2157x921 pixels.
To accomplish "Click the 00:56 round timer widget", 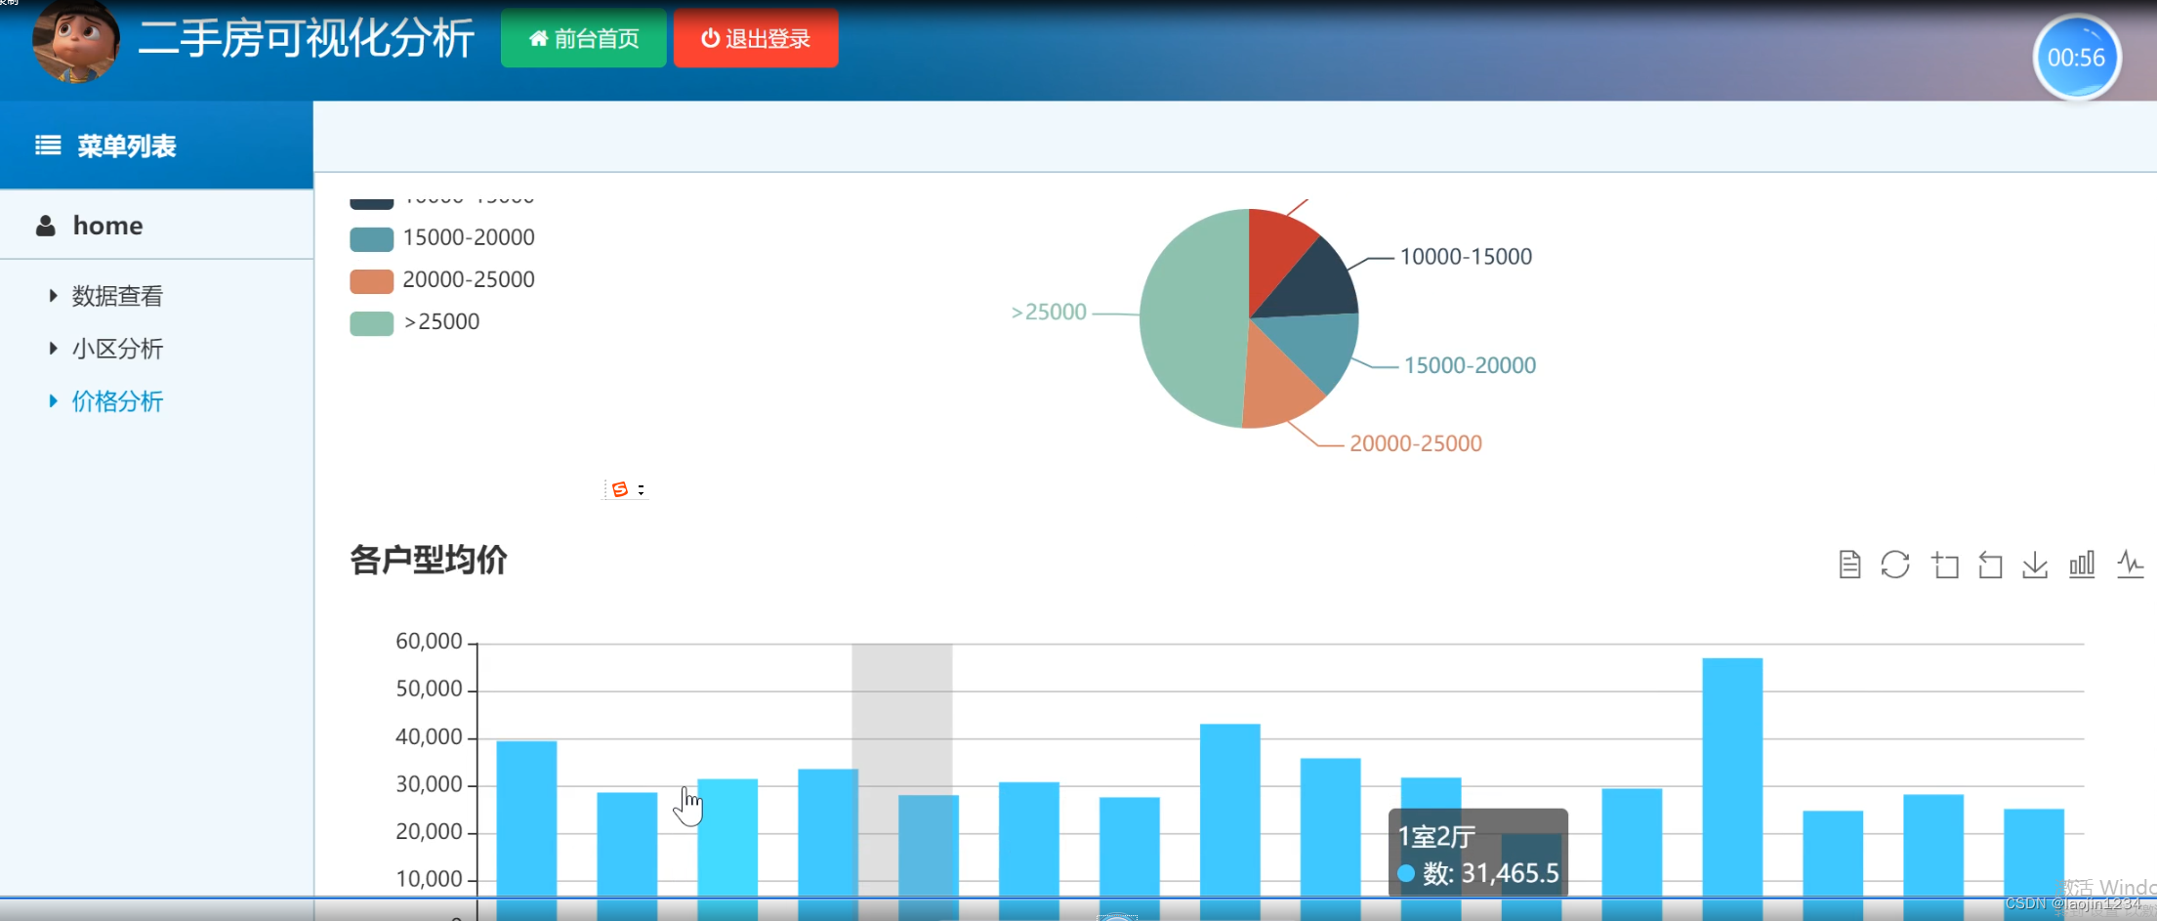I will point(2076,58).
